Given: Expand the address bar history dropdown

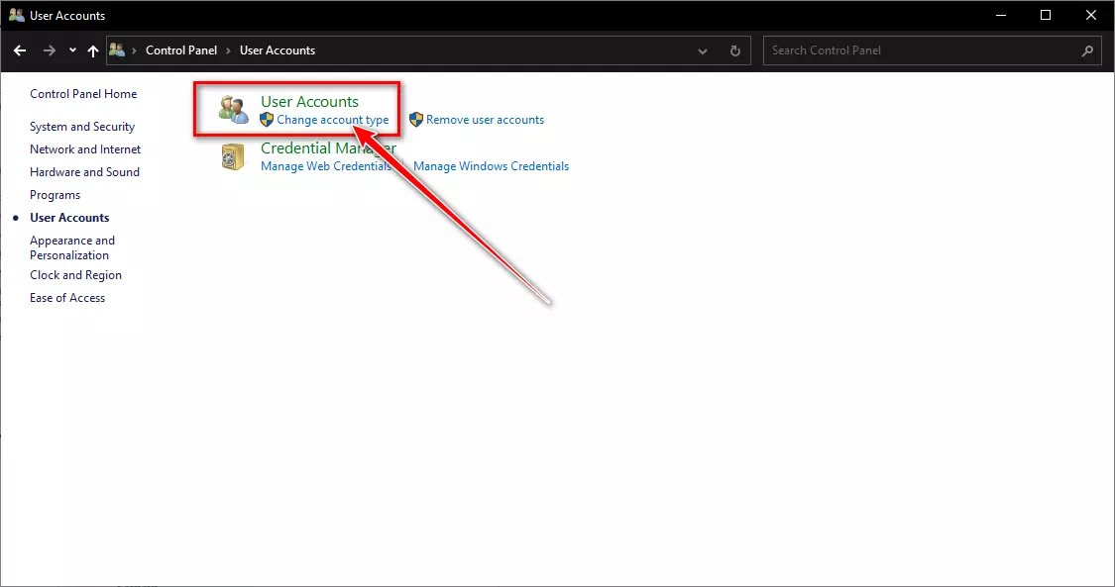Looking at the screenshot, I should tap(703, 51).
